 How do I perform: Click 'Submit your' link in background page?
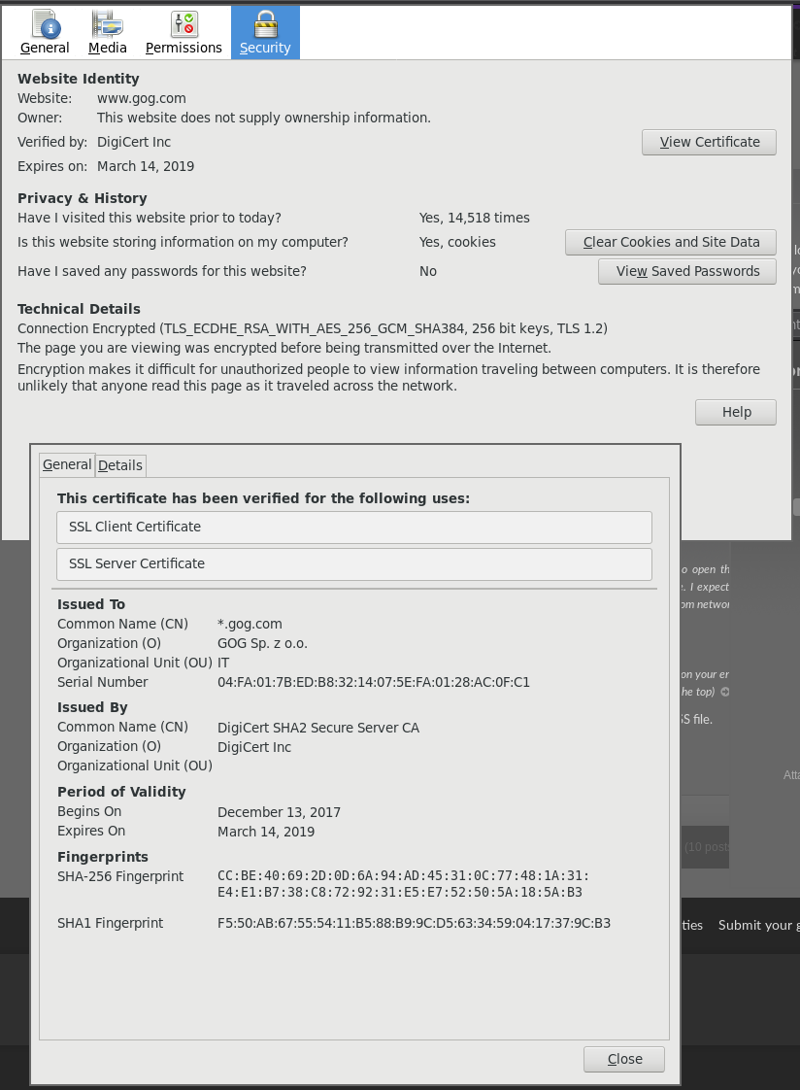coord(758,925)
